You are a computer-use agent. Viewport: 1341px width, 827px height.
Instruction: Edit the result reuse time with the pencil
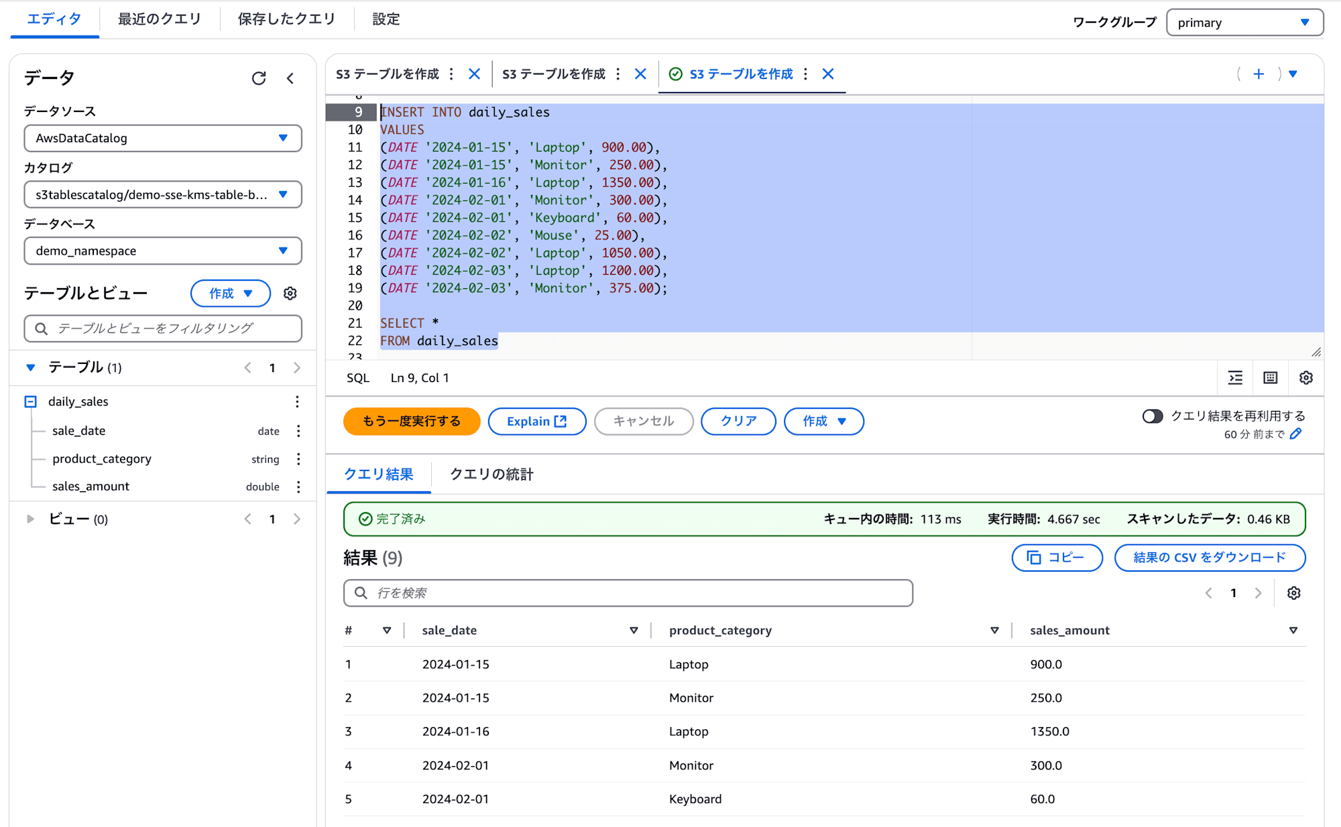(1296, 434)
